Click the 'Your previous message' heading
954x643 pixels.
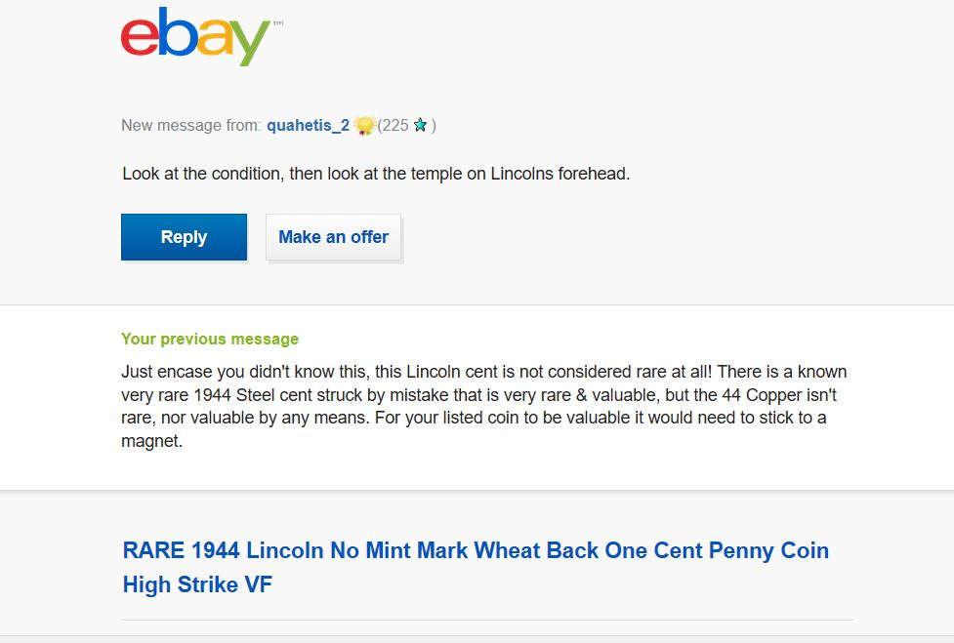(210, 340)
